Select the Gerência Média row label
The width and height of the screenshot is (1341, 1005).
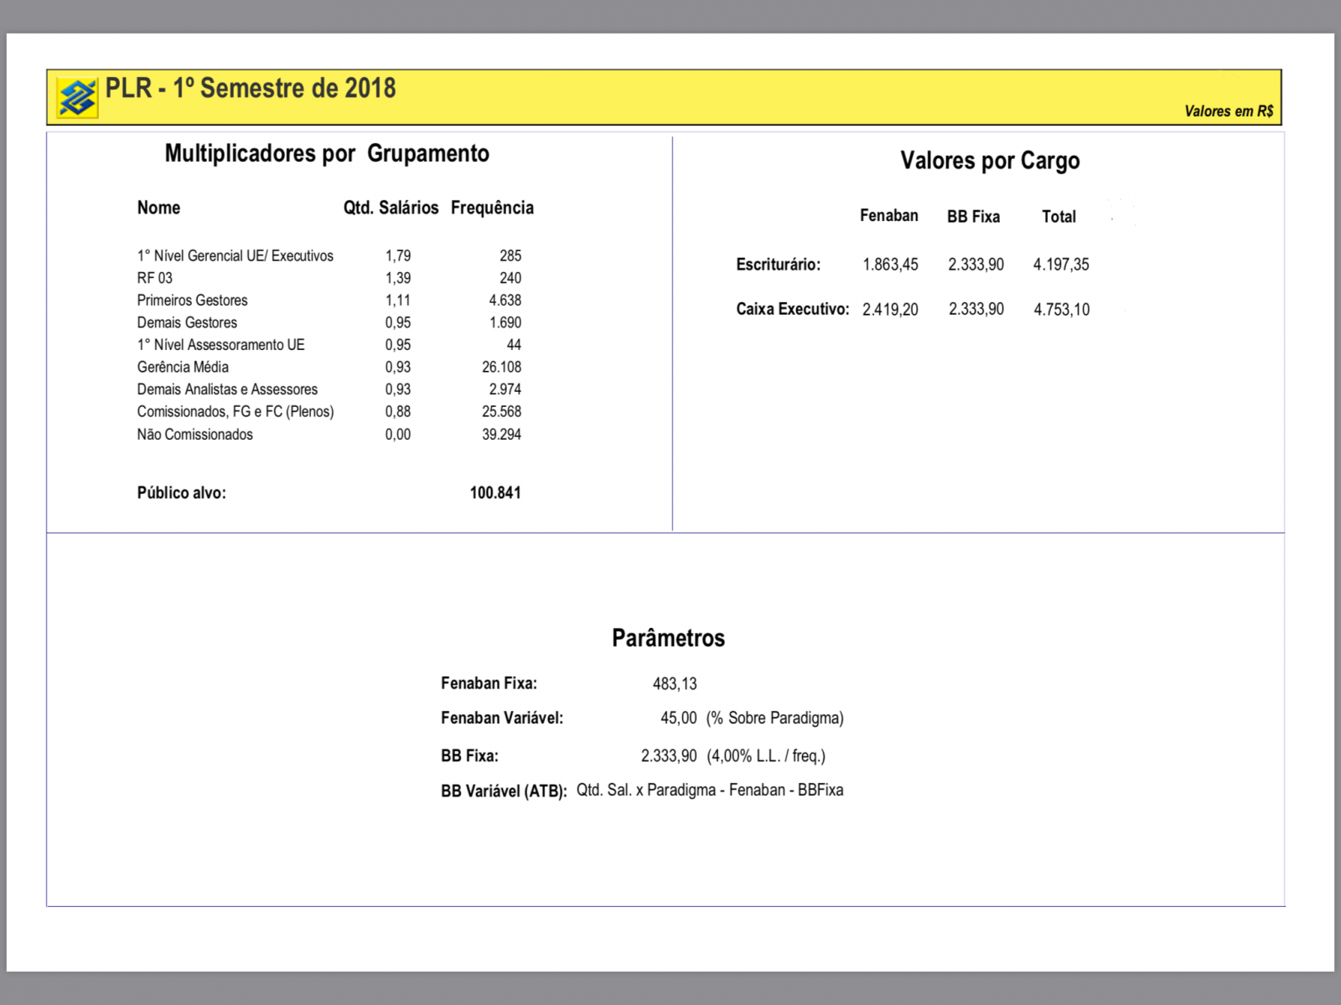[x=183, y=367]
